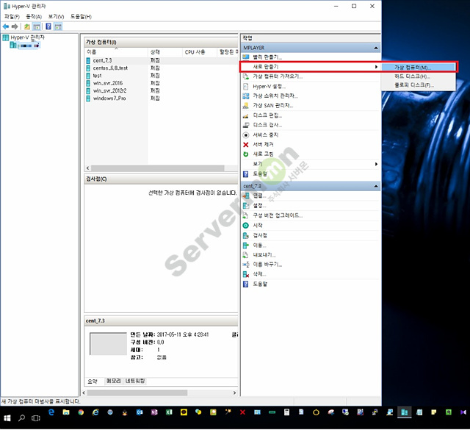Click the 가상 스위치 관리자 (Virtual Switch Manager) icon

tap(246, 96)
